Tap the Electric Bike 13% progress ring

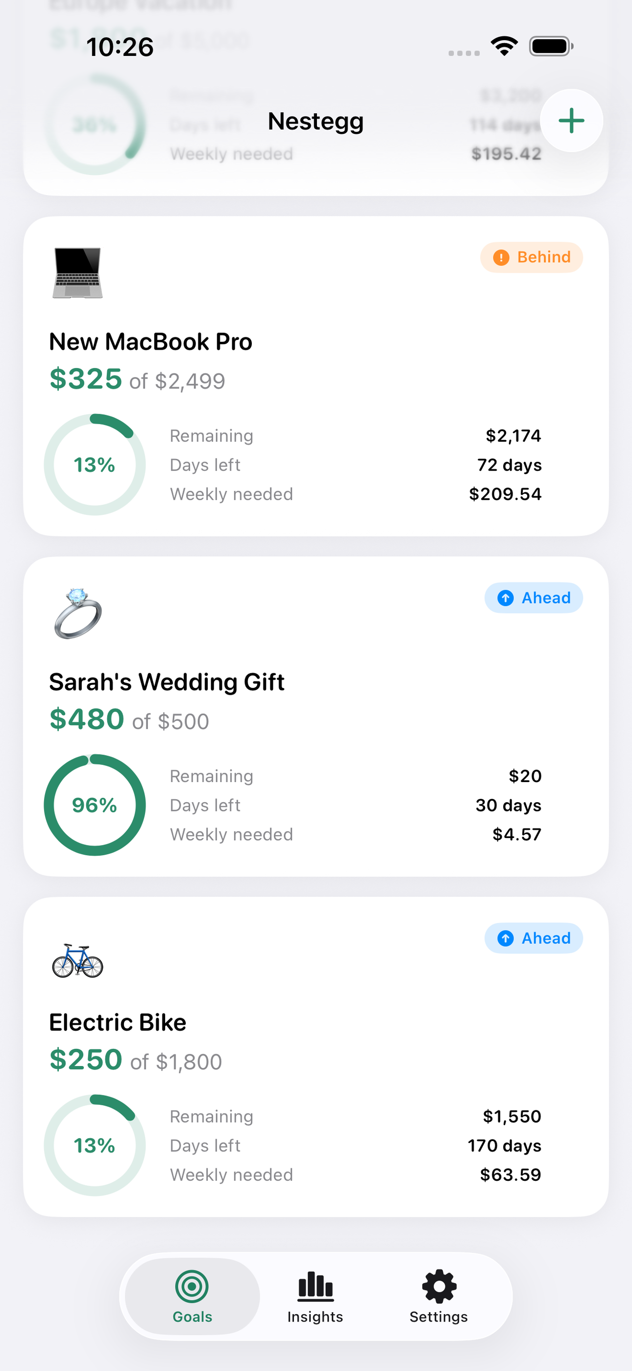click(95, 1145)
